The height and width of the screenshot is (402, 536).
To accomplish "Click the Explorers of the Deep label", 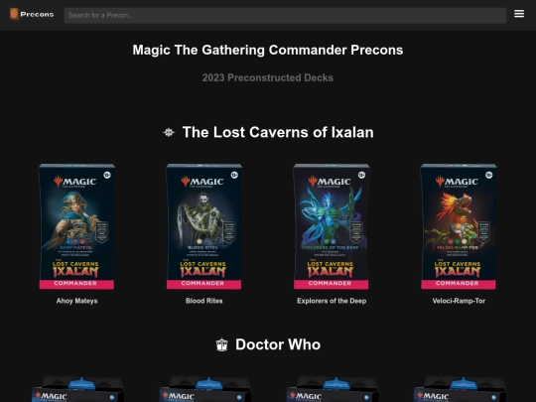I will click(332, 301).
